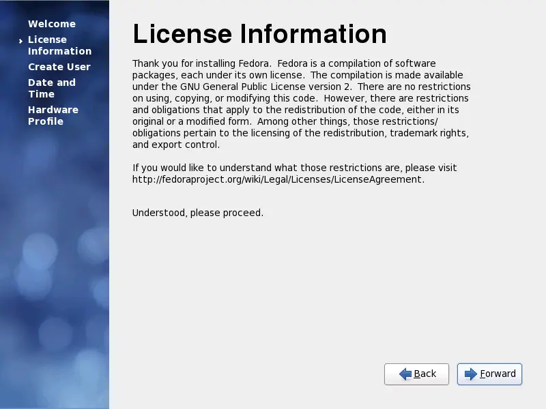Select Hardware Profile sidebar step
The height and width of the screenshot is (409, 546).
pos(53,115)
